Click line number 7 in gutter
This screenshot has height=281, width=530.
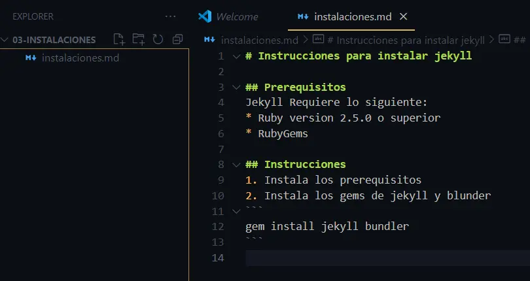coord(221,149)
